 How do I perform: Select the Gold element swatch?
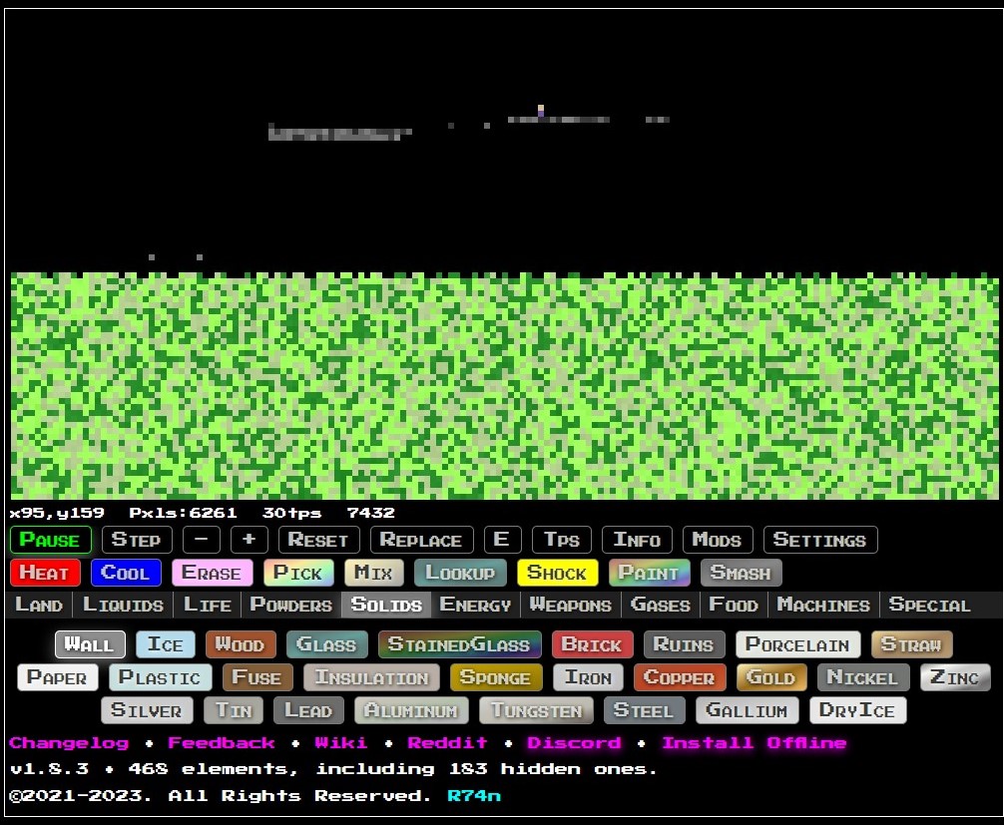point(770,677)
